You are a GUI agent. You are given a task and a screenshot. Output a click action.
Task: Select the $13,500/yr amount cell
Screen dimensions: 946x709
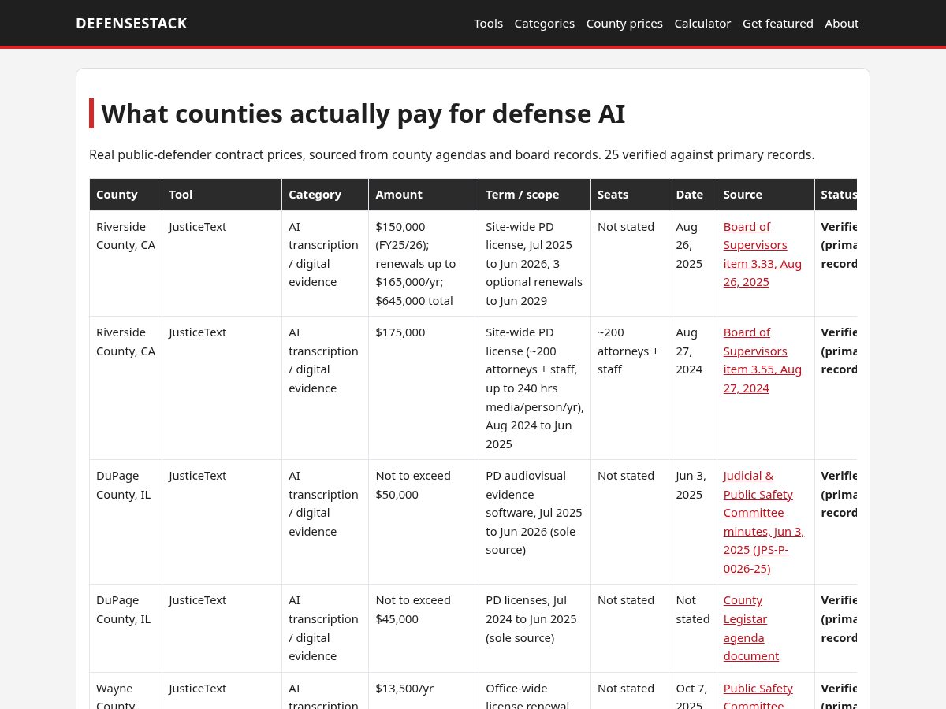pyautogui.click(x=424, y=691)
